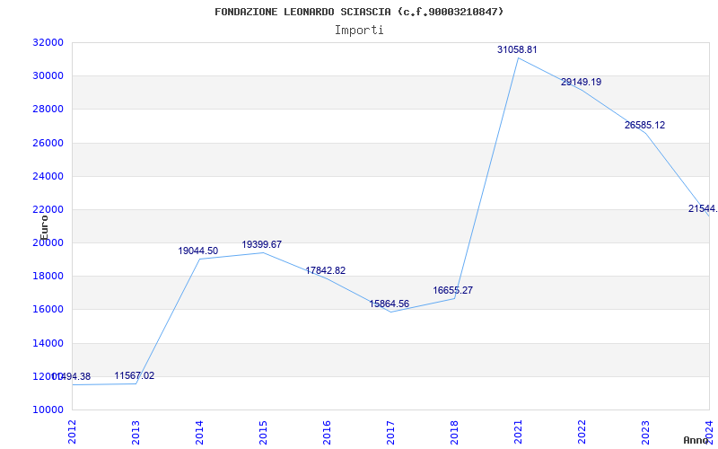Click the Anno axis title
718x449 pixels.
coord(696,440)
